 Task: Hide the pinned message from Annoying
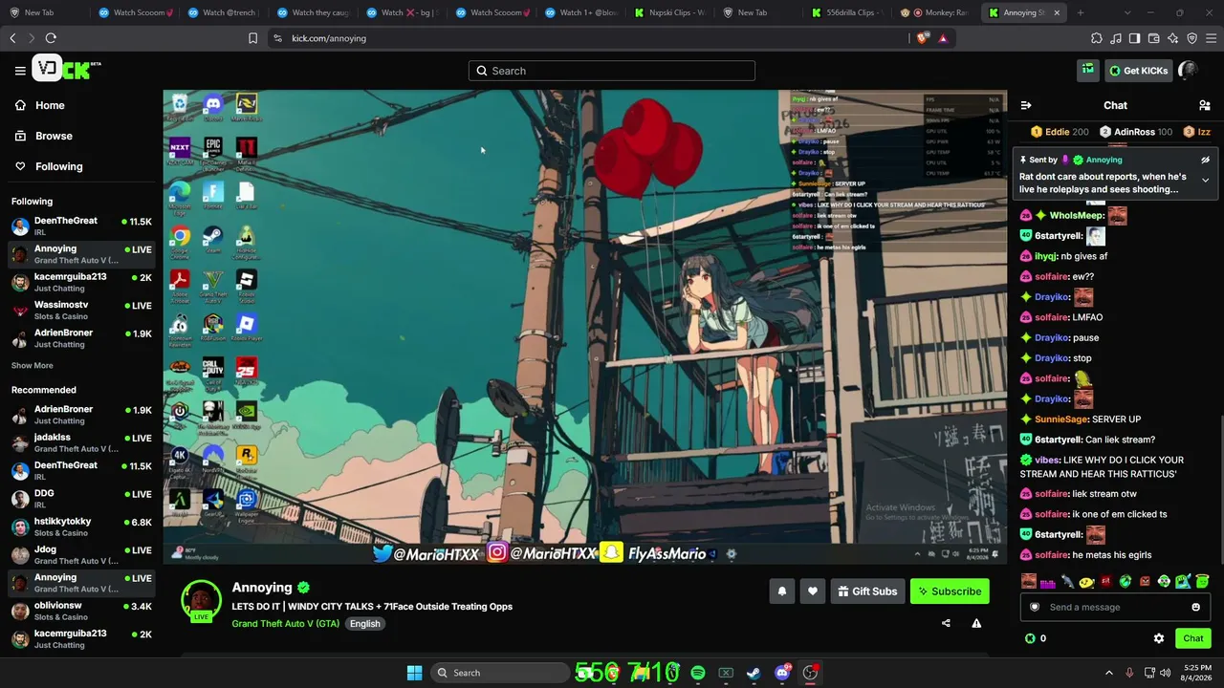click(x=1205, y=160)
